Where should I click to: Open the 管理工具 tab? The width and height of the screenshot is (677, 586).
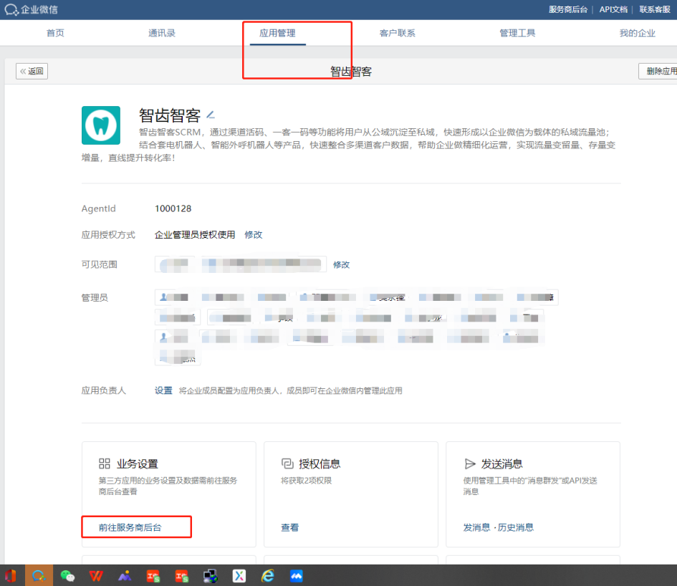517,33
